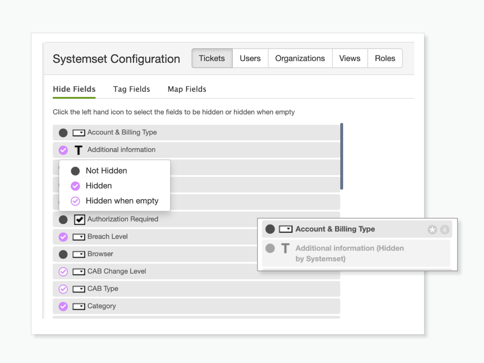
Task: Select 'Hidden when empty' from popup menu
Action: [x=121, y=201]
